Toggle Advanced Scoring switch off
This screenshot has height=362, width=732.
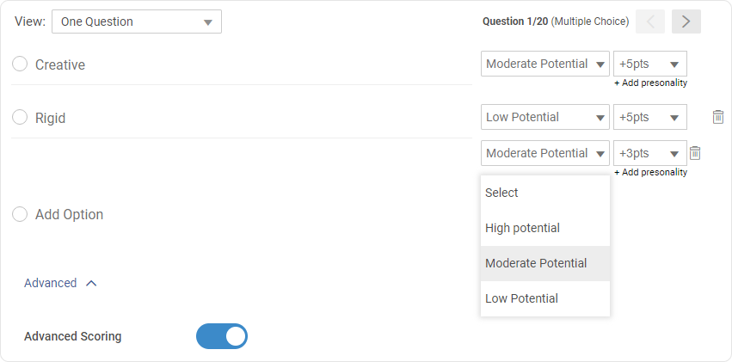[222, 336]
